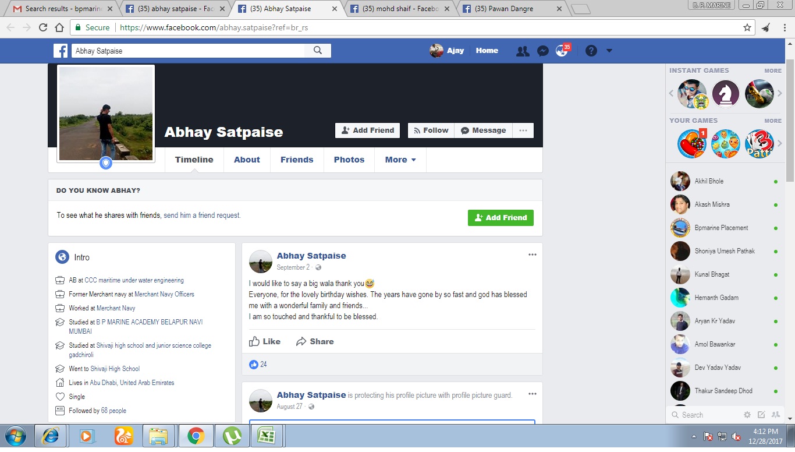Viewport: 795px width, 452px height.
Task: Switch to the Timeline tab
Action: click(x=194, y=160)
